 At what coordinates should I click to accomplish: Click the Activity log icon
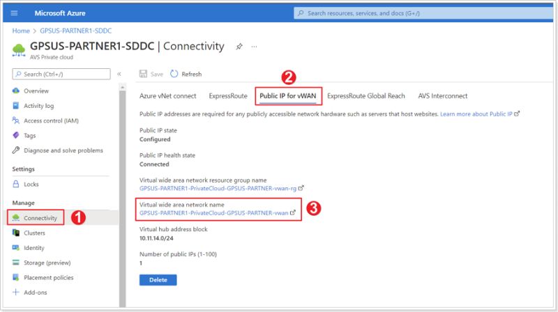tap(15, 106)
